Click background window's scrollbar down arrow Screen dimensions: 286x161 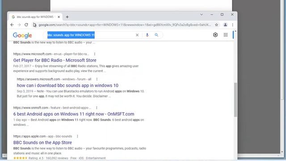282,152
